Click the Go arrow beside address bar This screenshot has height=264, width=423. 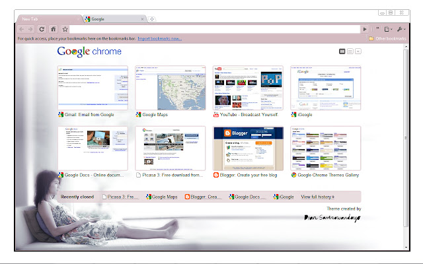click(365, 29)
